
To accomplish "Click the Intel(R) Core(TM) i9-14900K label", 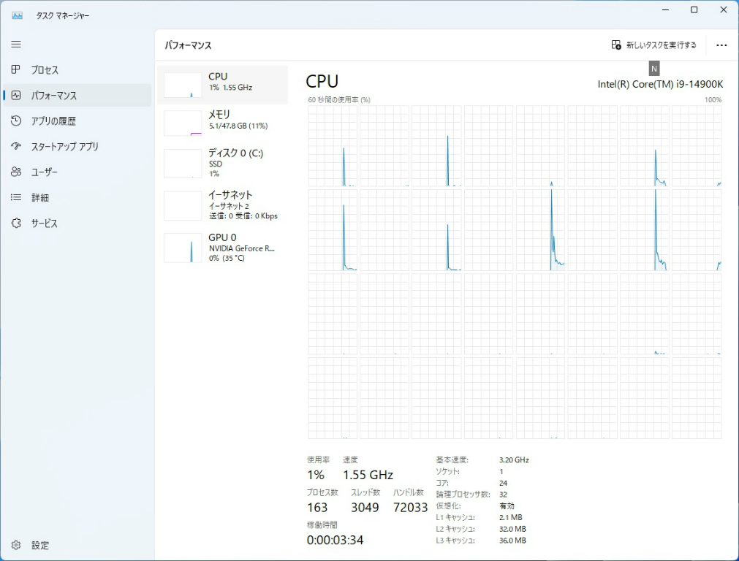I will (660, 84).
